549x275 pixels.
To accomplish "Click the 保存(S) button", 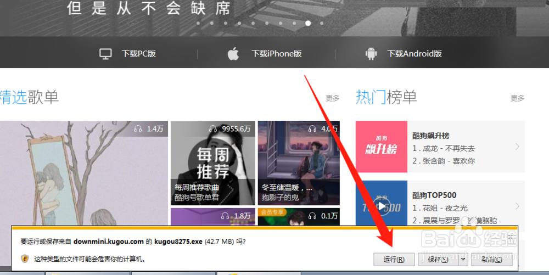I will tap(438, 259).
